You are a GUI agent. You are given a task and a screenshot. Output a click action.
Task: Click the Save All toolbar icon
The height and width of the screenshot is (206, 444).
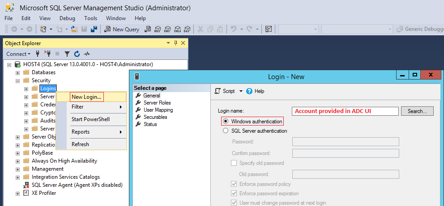(94, 29)
